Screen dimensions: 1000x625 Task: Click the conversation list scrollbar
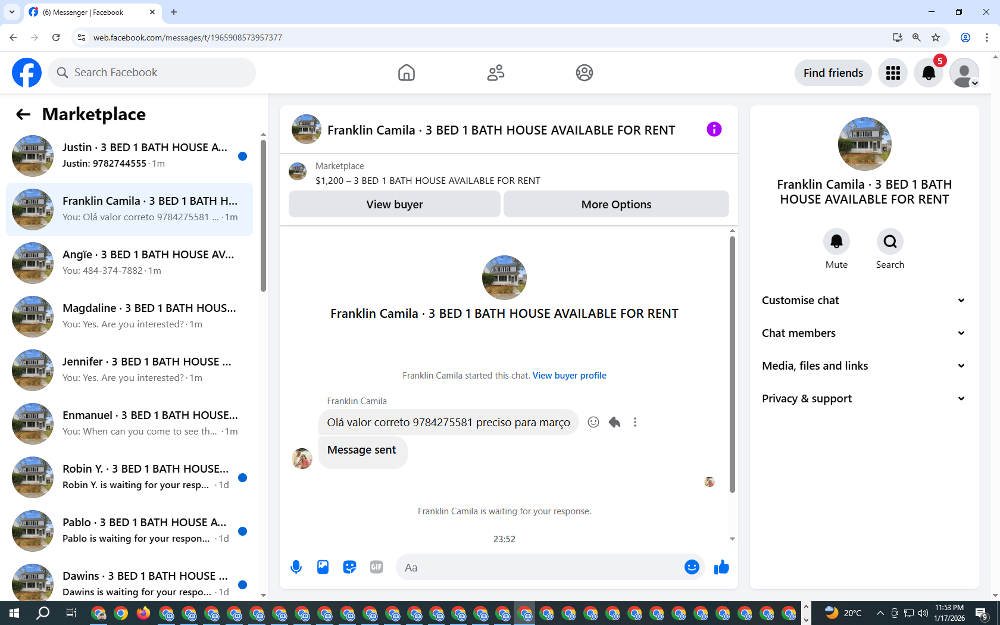263,215
